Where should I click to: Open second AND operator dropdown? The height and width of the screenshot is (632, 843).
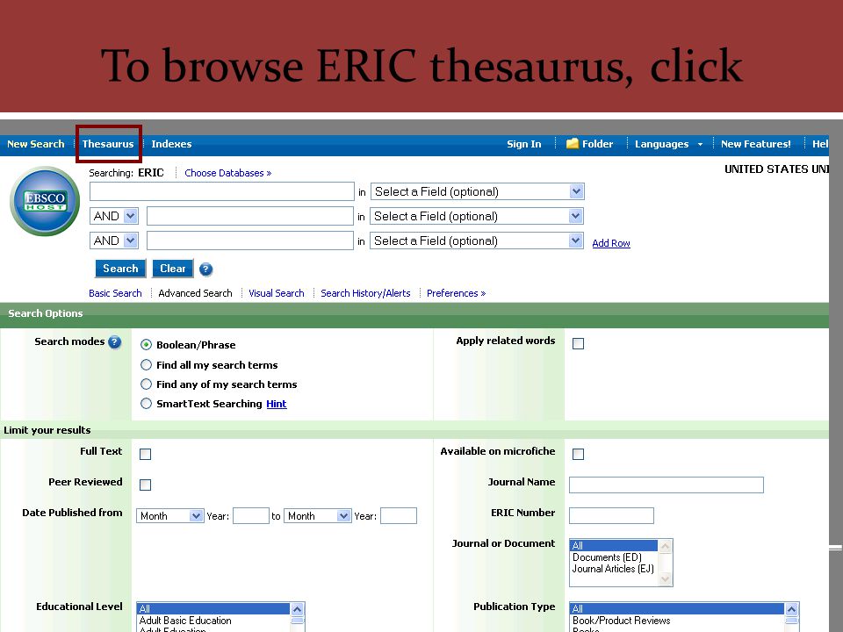click(114, 241)
